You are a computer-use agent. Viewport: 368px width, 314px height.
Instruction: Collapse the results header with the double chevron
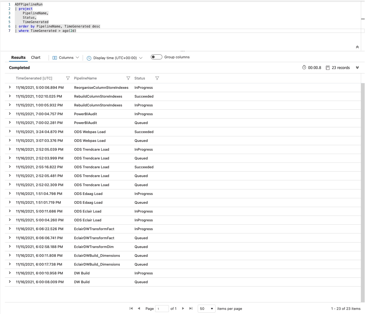(357, 67)
